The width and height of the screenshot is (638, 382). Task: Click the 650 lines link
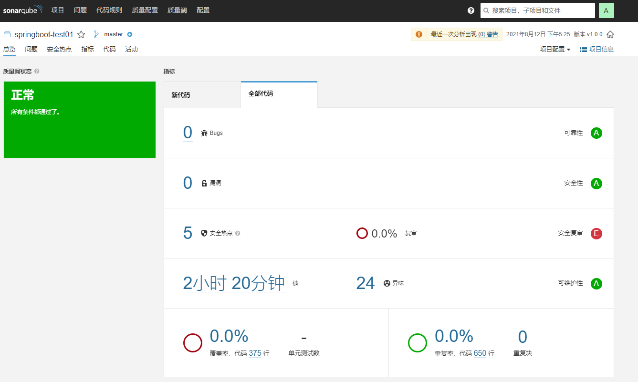coord(480,353)
